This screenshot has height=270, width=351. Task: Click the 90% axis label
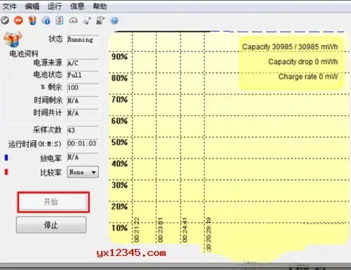click(x=119, y=57)
